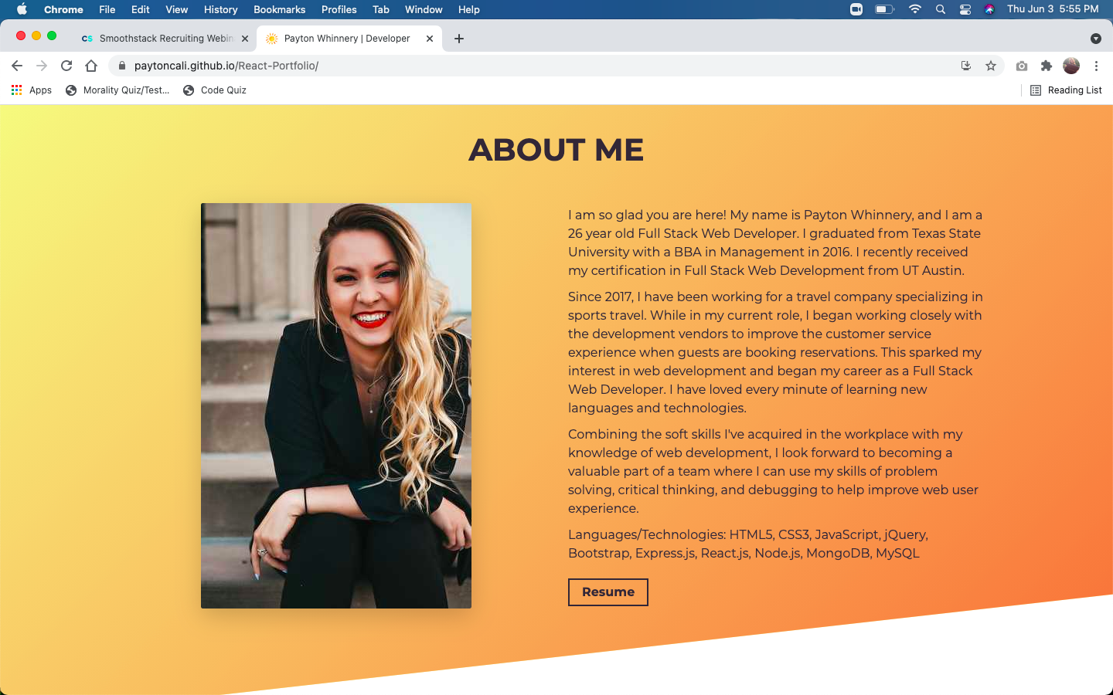This screenshot has width=1113, height=695.
Task: Open the Window menu
Action: 424,9
